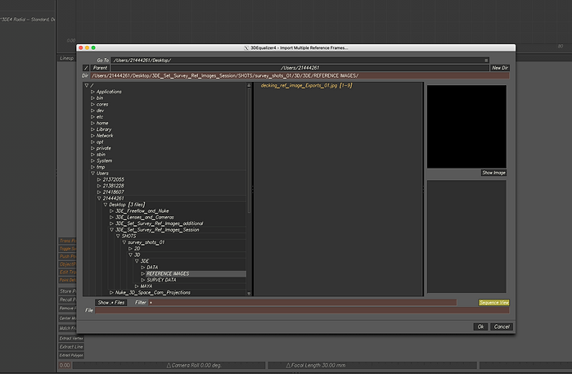
Task: Click the tree scrollbar down arrow
Action: coord(249,293)
